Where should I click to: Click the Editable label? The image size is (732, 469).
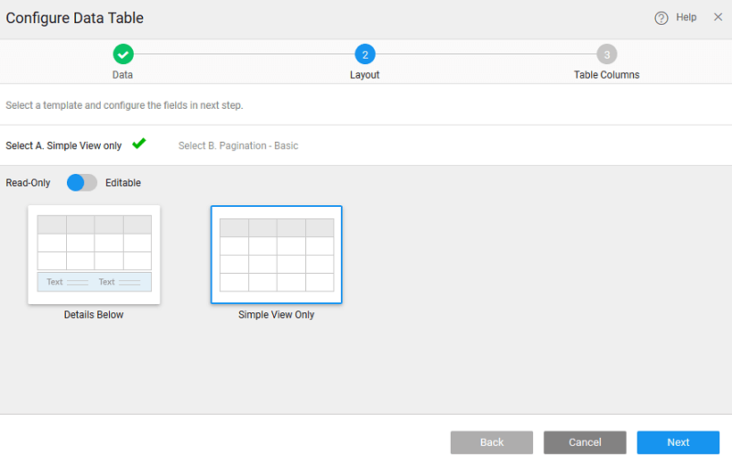[x=123, y=183]
